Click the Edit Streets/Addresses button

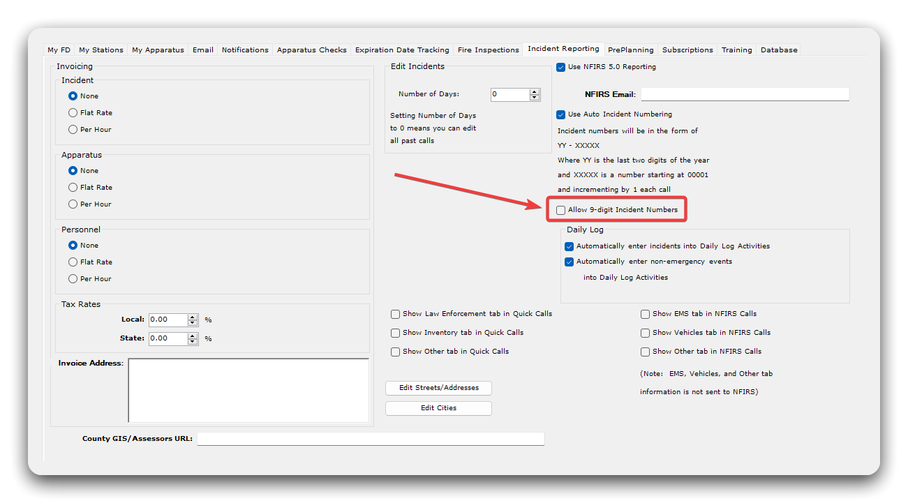pyautogui.click(x=439, y=388)
